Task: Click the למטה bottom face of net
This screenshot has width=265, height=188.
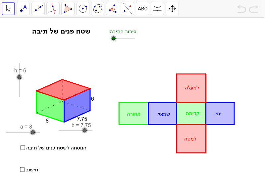Action: [191, 139]
